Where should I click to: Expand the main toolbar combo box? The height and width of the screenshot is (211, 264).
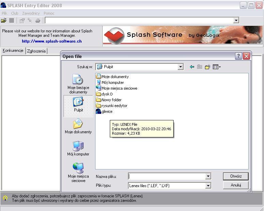coord(236,20)
